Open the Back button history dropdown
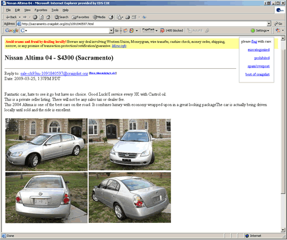 (x=20, y=17)
